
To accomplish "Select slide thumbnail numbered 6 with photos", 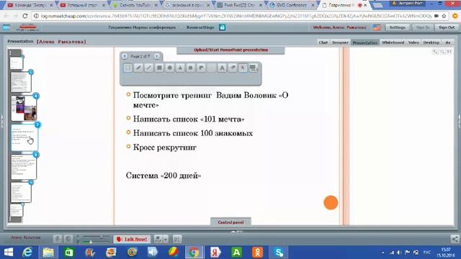I will click(24, 108).
